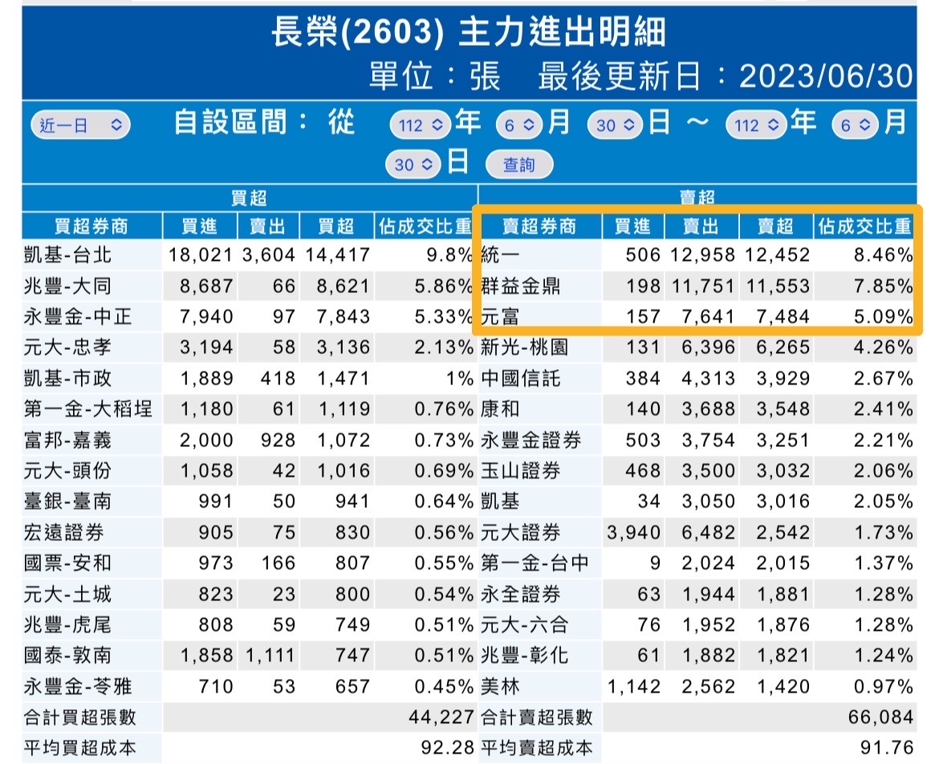Viewport: 939px width, 764px height.
Task: Select 元大-土城 broker entry
Action: coord(67,594)
